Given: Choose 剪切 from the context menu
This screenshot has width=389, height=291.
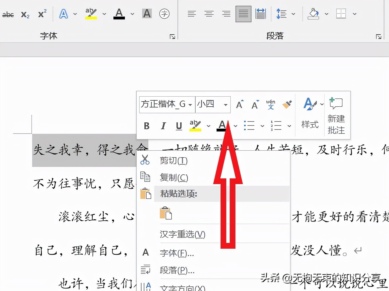Looking at the screenshot, I should click(x=173, y=161).
